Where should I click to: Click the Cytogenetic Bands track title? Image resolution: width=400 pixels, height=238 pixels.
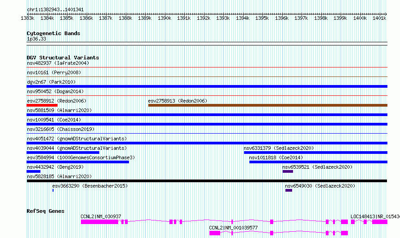[53, 33]
